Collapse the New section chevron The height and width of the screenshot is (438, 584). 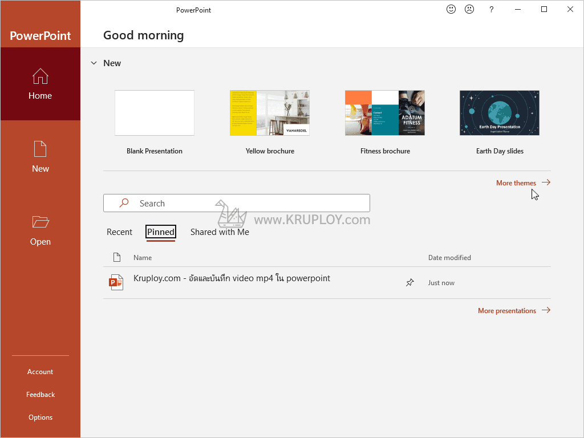(x=94, y=63)
